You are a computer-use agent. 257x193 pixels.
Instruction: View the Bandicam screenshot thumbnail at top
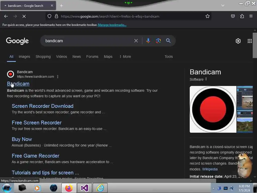pyautogui.click(x=245, y=98)
